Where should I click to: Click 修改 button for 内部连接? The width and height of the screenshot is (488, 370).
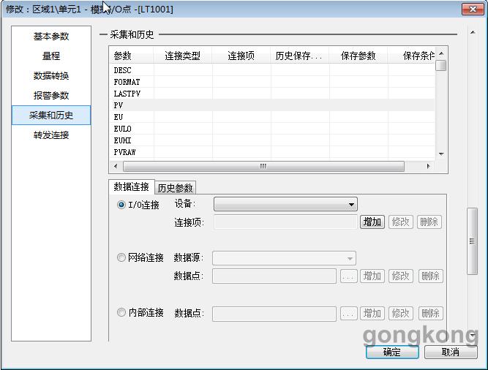[x=401, y=314]
